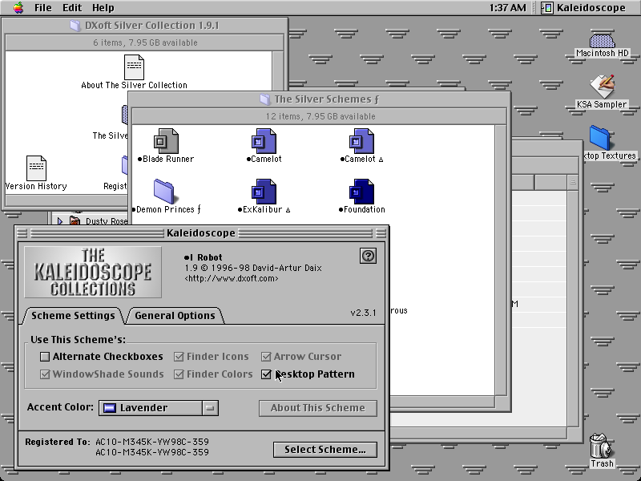
Task: Open the Kaleidoscope application switcher menu
Action: tap(584, 8)
